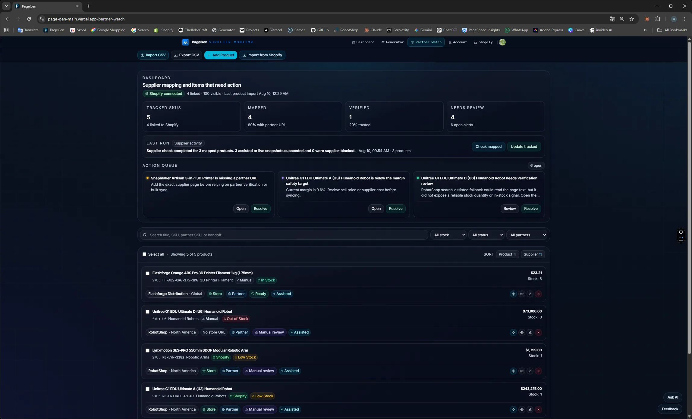
Task: Remove the Lynxmotion SES-PRO row with X icon
Action: (538, 371)
